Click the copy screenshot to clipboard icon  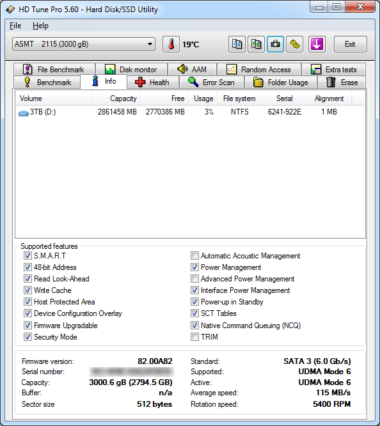(x=256, y=44)
